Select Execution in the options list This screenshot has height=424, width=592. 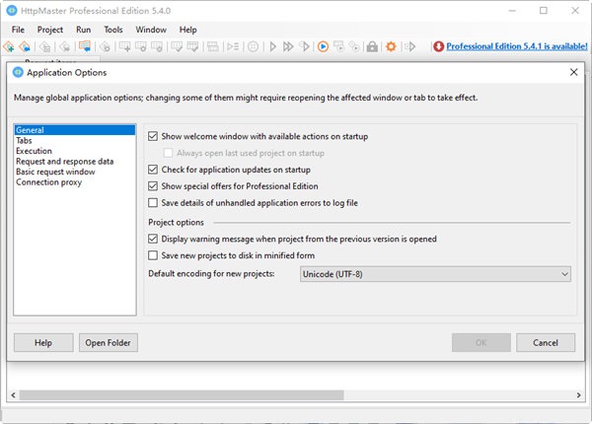[x=35, y=151]
